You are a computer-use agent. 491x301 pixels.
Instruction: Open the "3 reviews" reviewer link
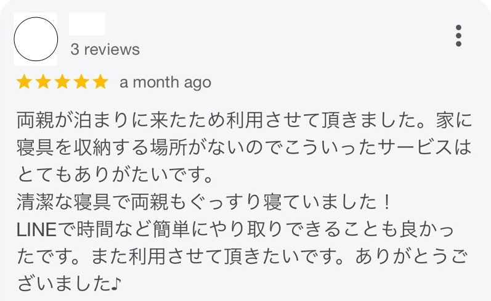click(x=105, y=49)
